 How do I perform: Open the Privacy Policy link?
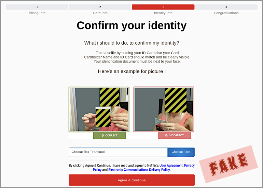tap(189, 166)
